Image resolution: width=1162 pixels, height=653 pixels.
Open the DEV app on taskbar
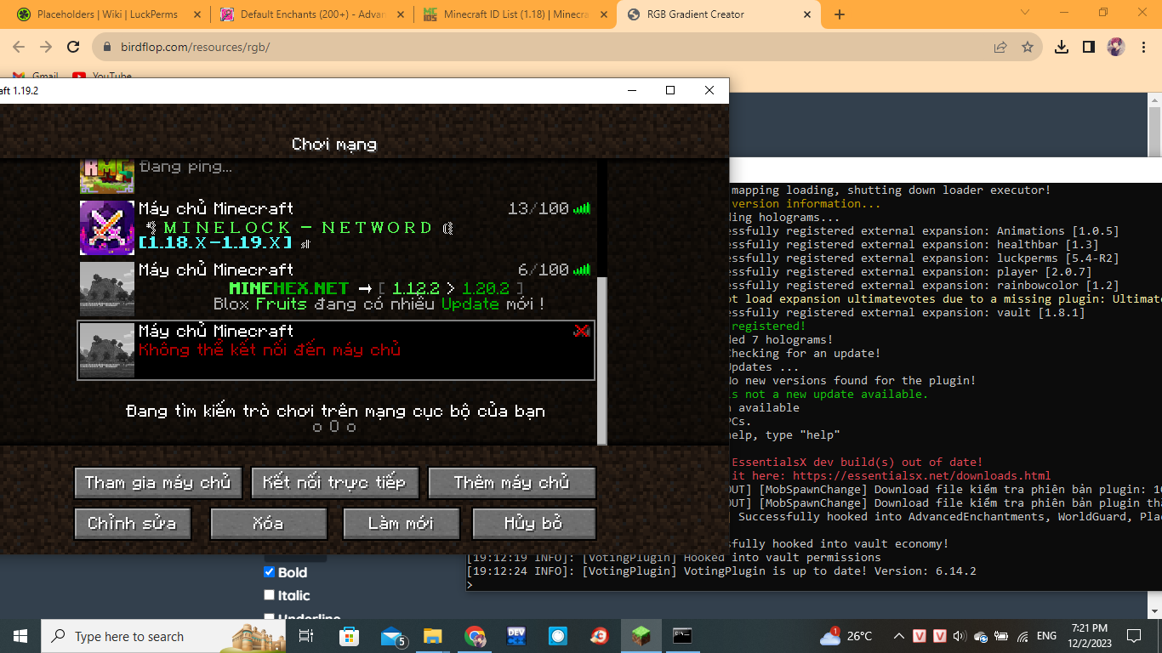516,636
